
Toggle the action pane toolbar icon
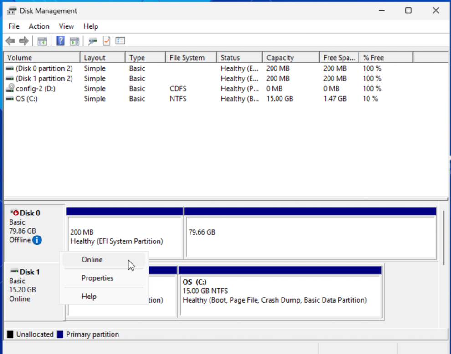74,41
